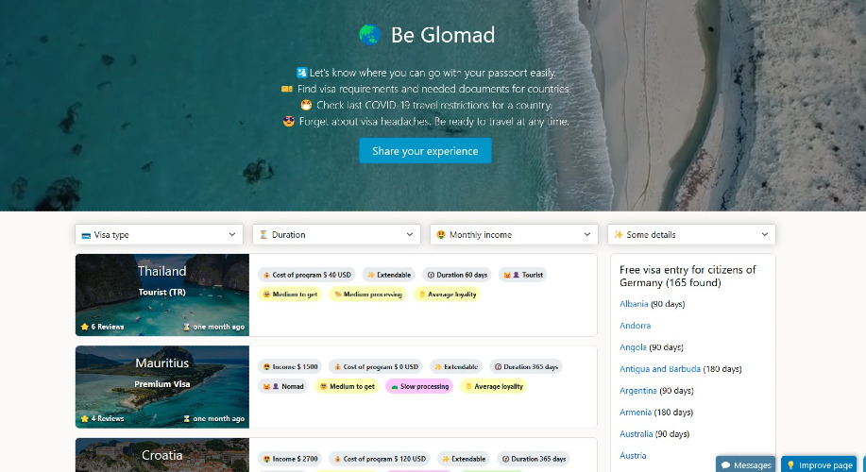Open the Messages chat button
This screenshot has height=472, width=866.
(x=746, y=464)
